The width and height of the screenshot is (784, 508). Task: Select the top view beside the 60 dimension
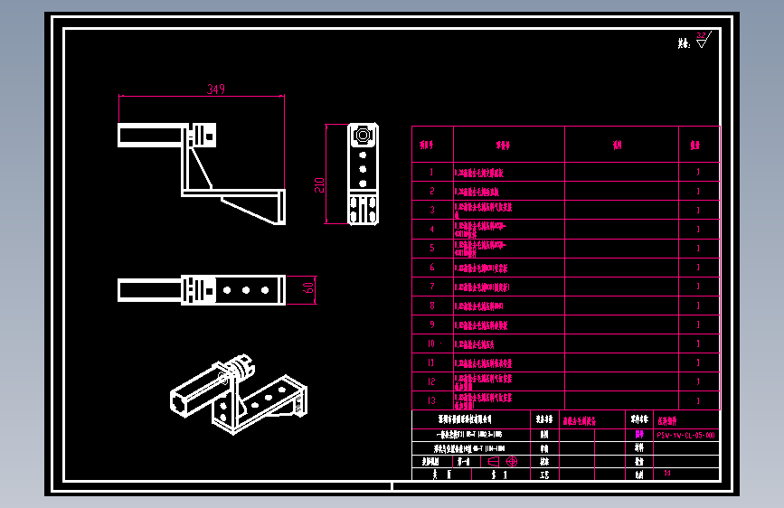[x=202, y=290]
